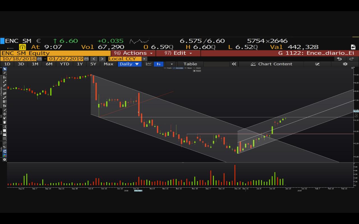This screenshot has width=359, height=224.
Task: Open the chart annotation edit pencil icon
Action: click(x=317, y=64)
